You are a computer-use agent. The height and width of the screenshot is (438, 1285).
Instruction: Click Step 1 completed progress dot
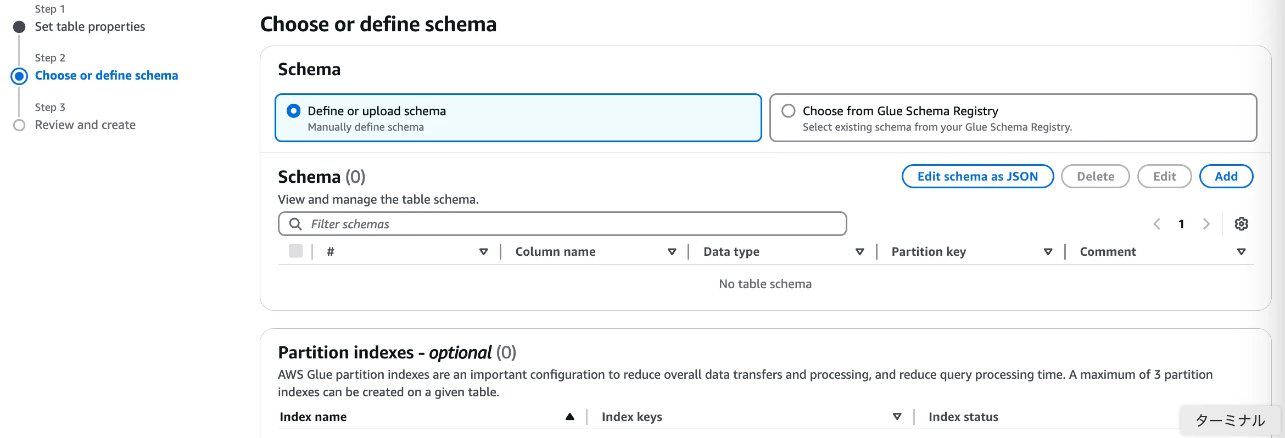19,27
